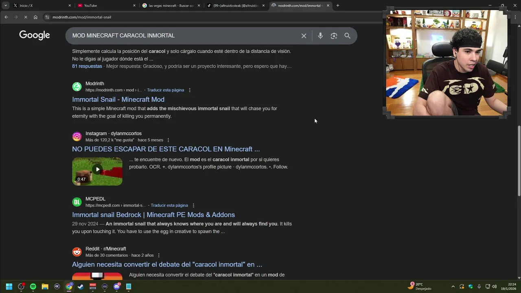Stop loading the page in the toolbar

click(x=26, y=17)
